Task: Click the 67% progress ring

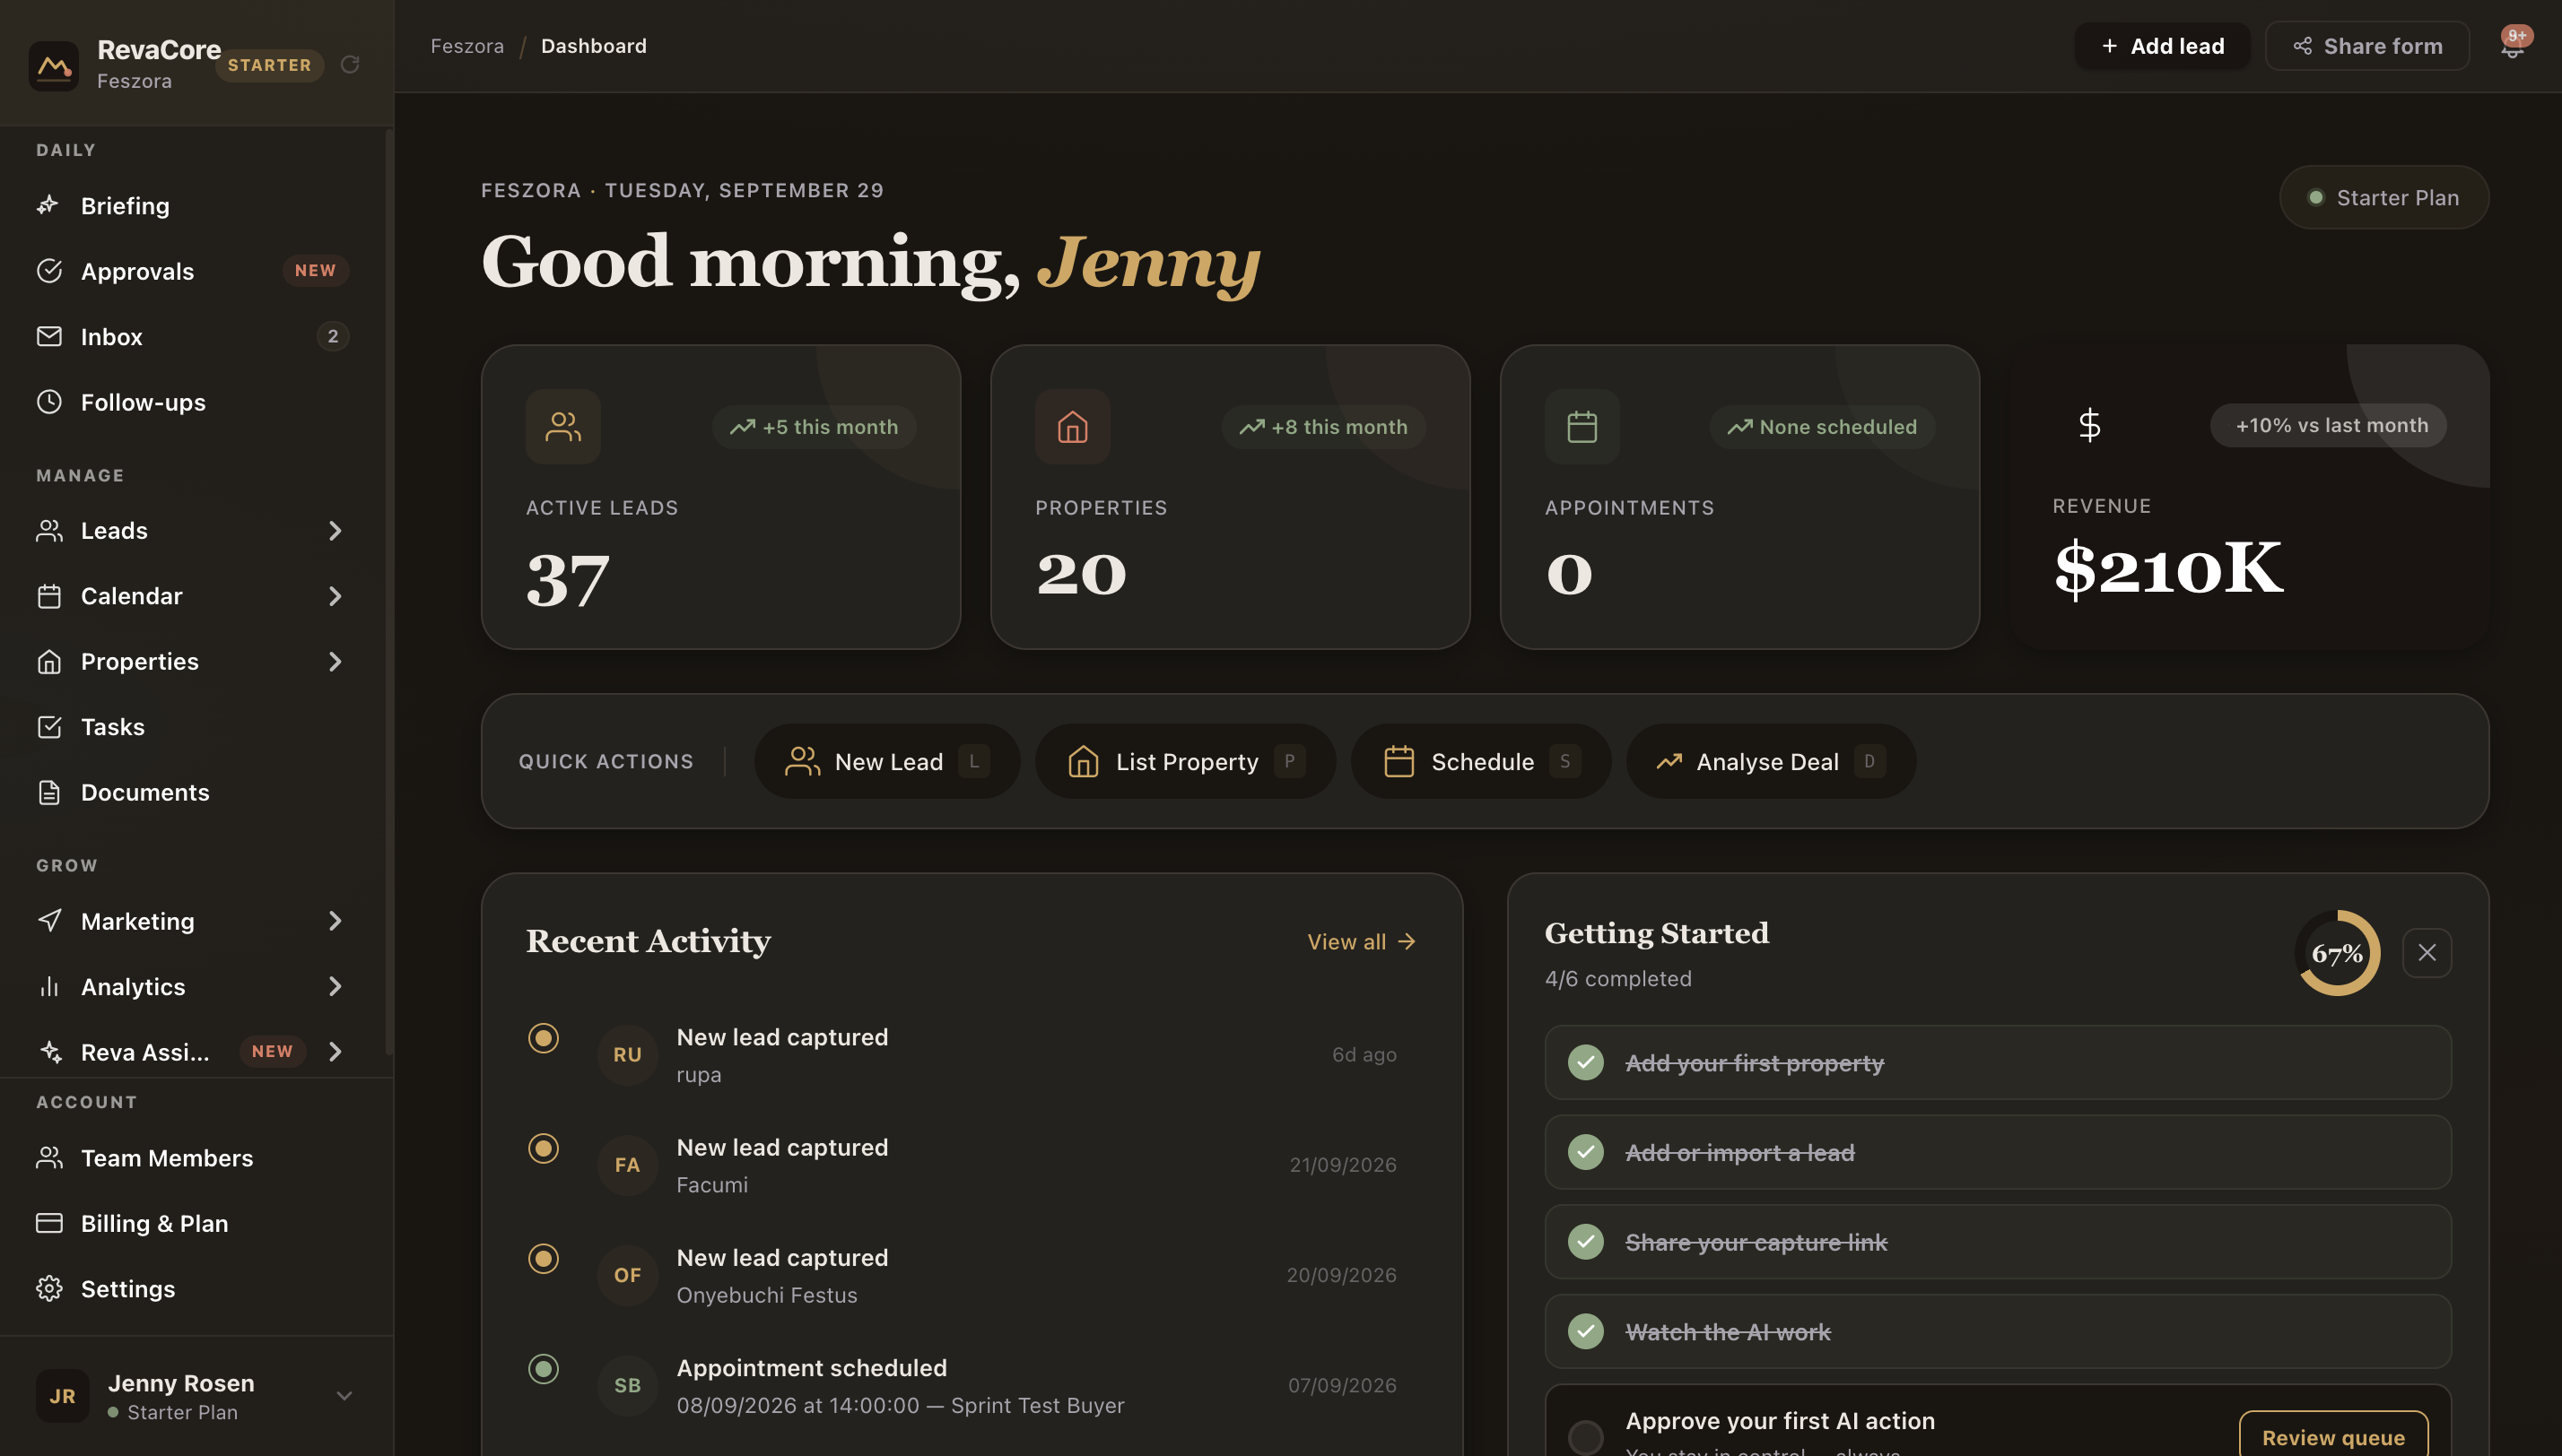Action: (x=2337, y=953)
